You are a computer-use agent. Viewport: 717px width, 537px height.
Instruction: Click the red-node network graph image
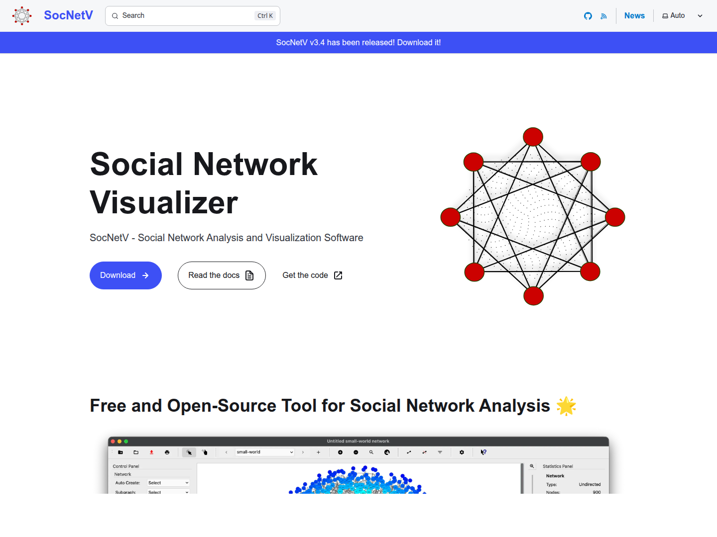533,216
